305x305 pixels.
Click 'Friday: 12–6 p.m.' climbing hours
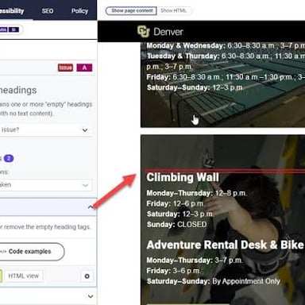(175, 203)
